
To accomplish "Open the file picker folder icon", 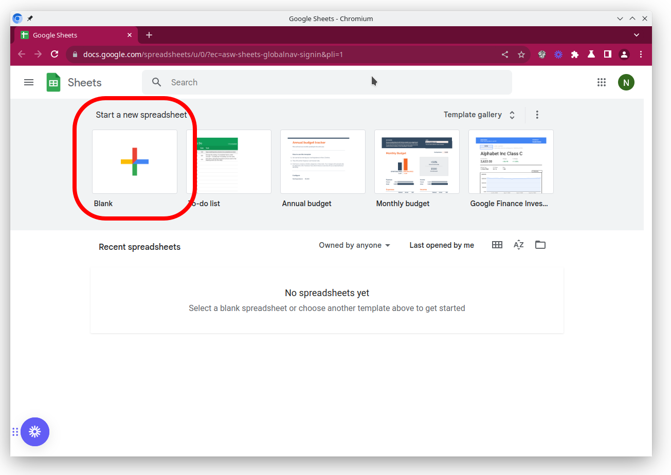I will [540, 245].
